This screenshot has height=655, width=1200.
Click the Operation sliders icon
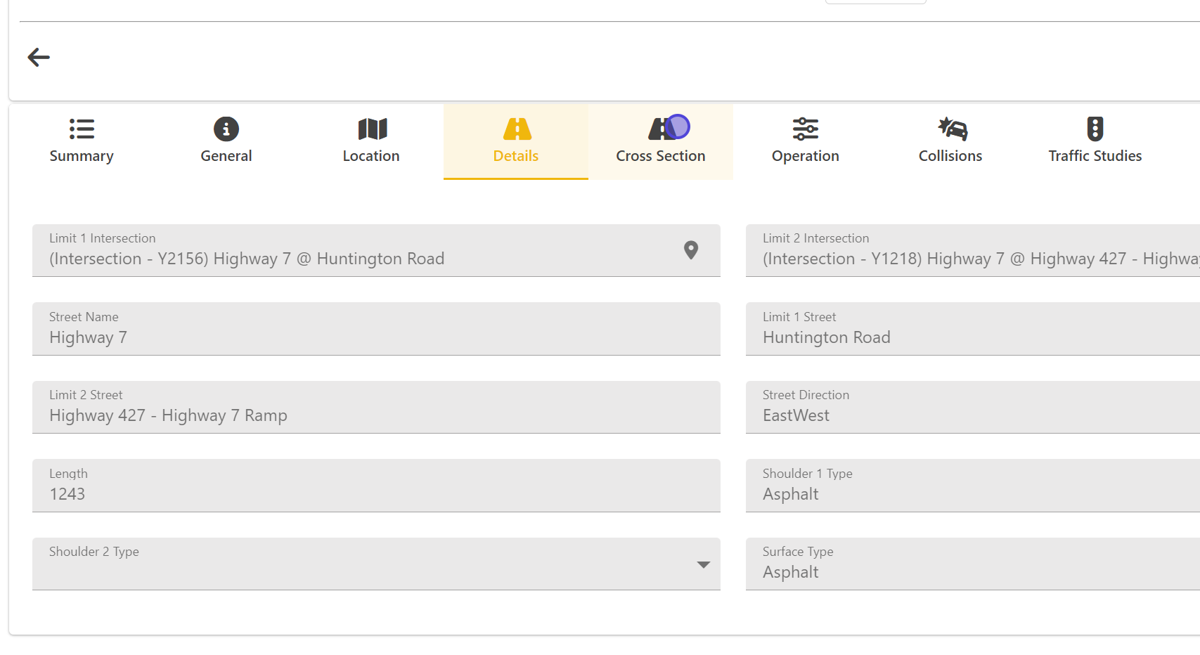pyautogui.click(x=805, y=129)
